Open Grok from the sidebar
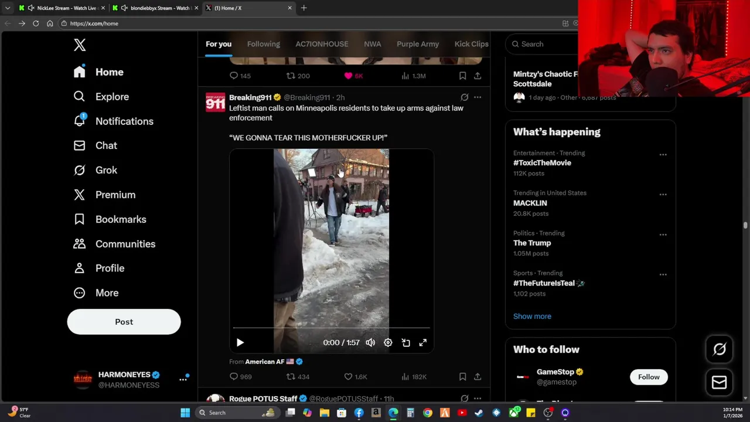The image size is (750, 422). point(95,170)
